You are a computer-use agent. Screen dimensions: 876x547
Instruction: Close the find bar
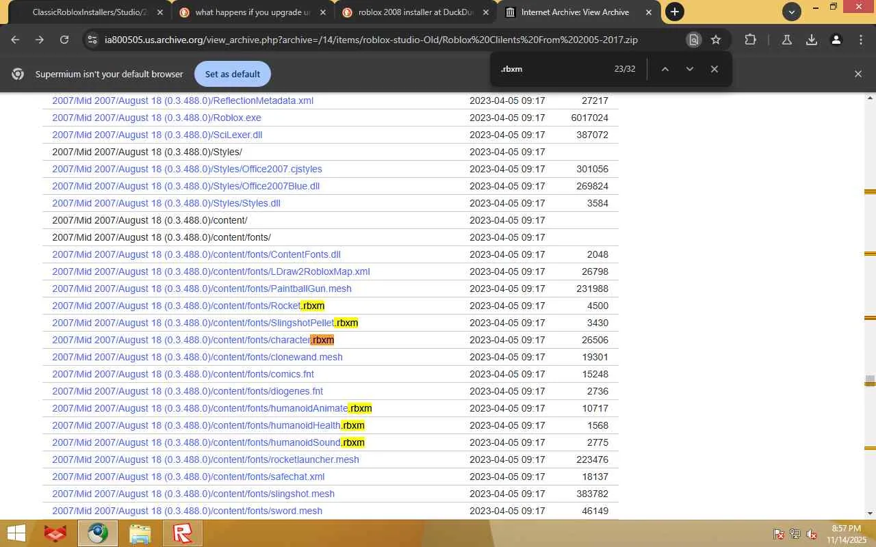click(714, 69)
